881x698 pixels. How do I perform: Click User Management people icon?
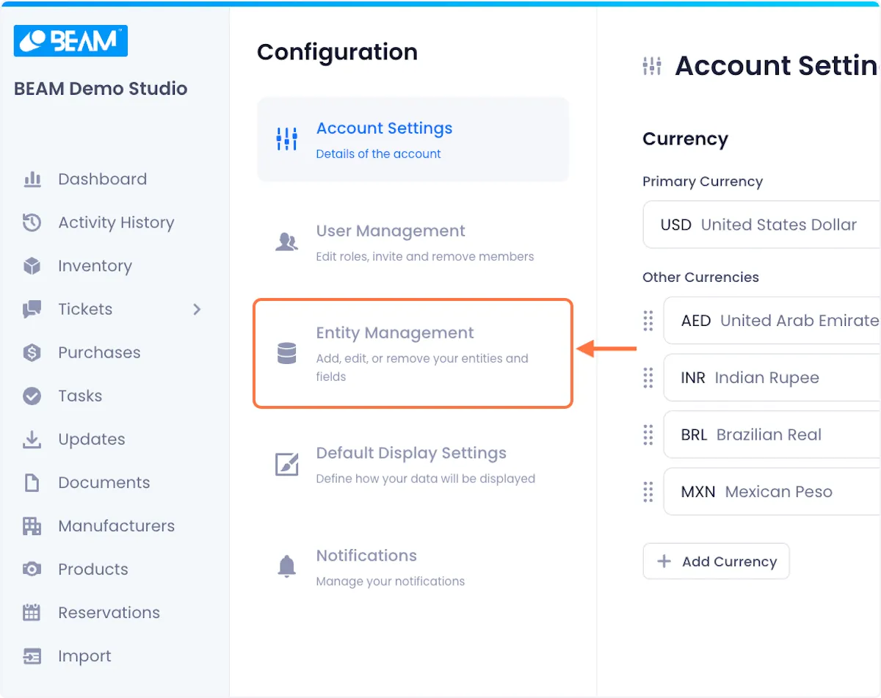click(x=286, y=241)
